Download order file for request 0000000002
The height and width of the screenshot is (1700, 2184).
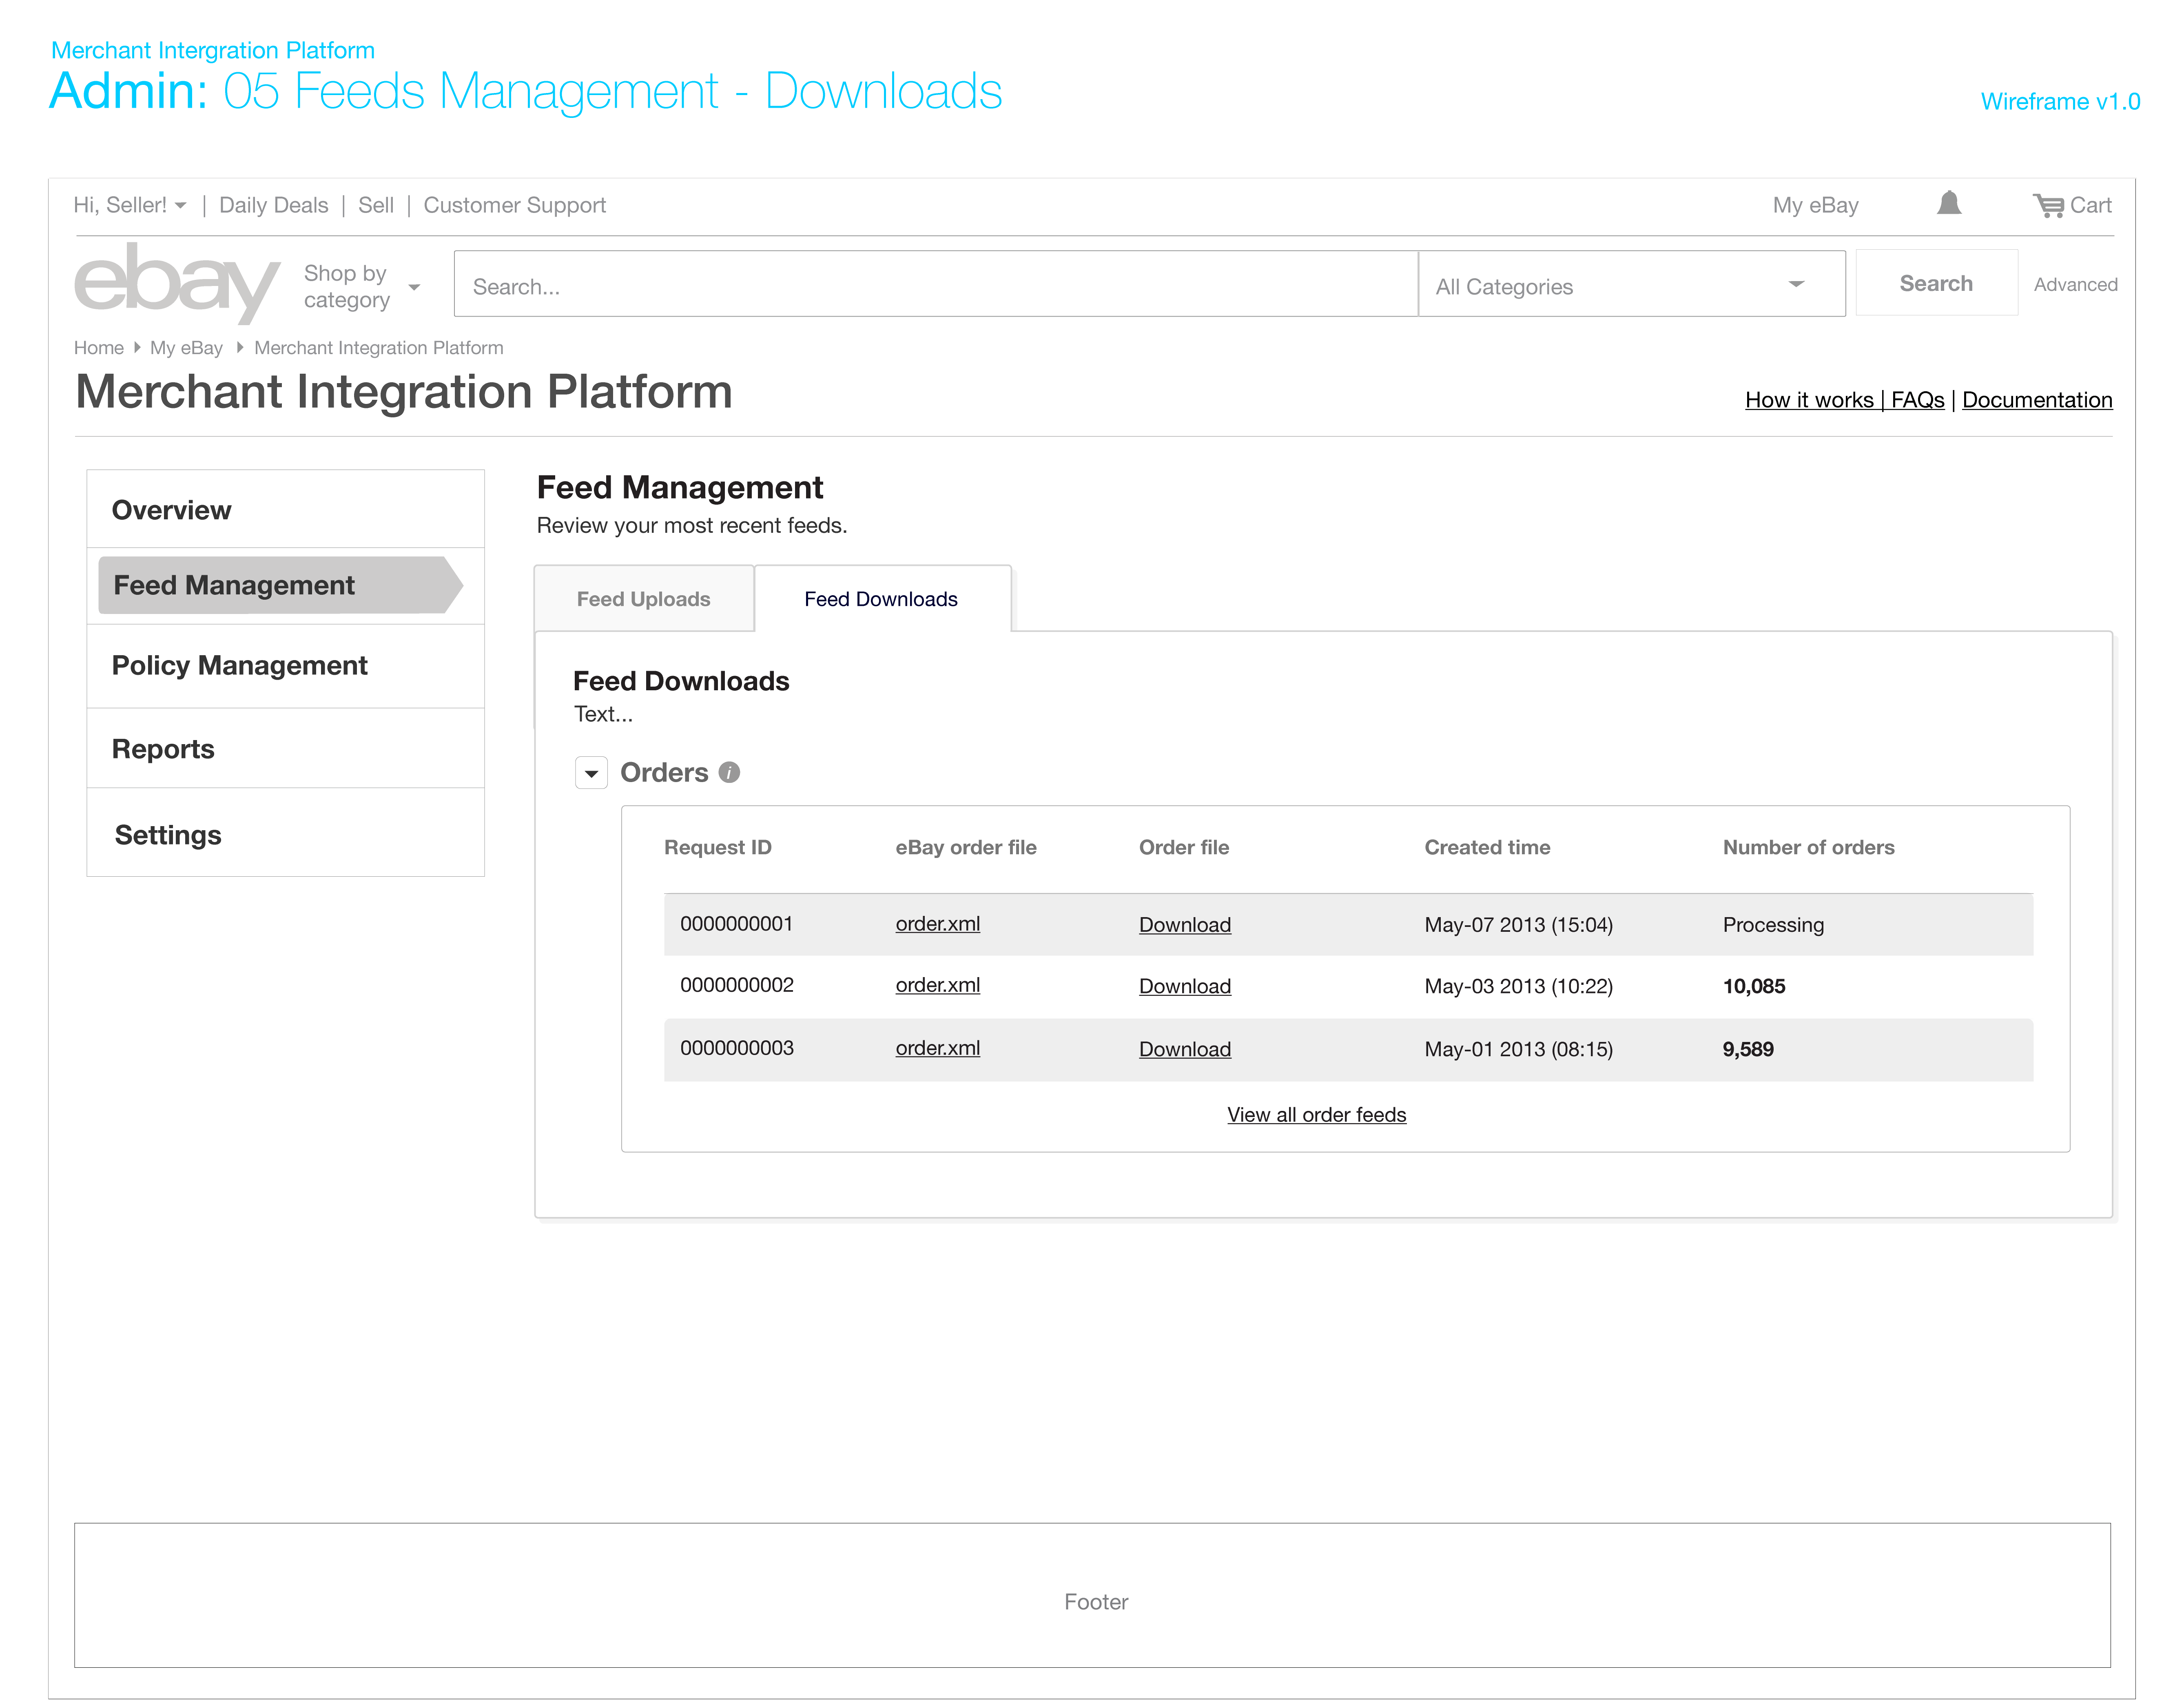coord(1184,986)
